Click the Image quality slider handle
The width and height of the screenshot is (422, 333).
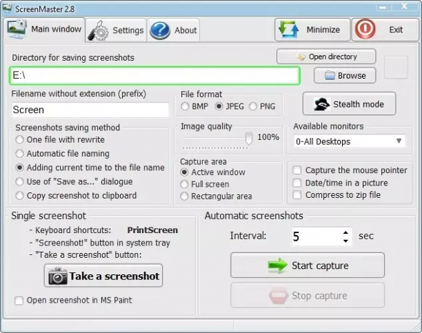[x=249, y=139]
